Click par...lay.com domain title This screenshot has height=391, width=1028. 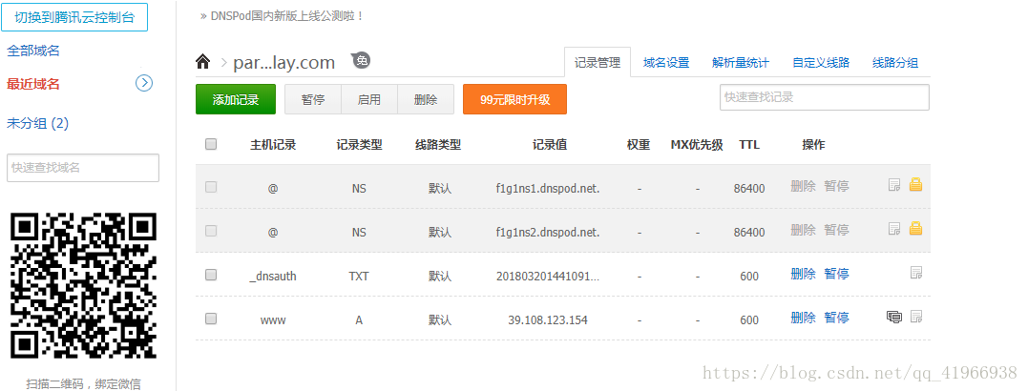(283, 63)
